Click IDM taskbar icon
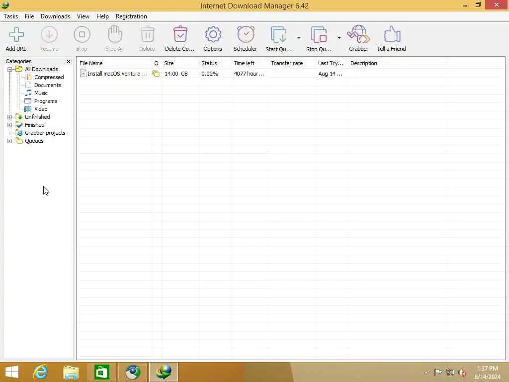This screenshot has width=509, height=382. [x=164, y=372]
